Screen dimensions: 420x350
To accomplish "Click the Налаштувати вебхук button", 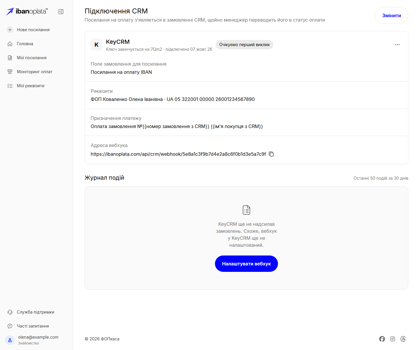I will click(x=246, y=264).
